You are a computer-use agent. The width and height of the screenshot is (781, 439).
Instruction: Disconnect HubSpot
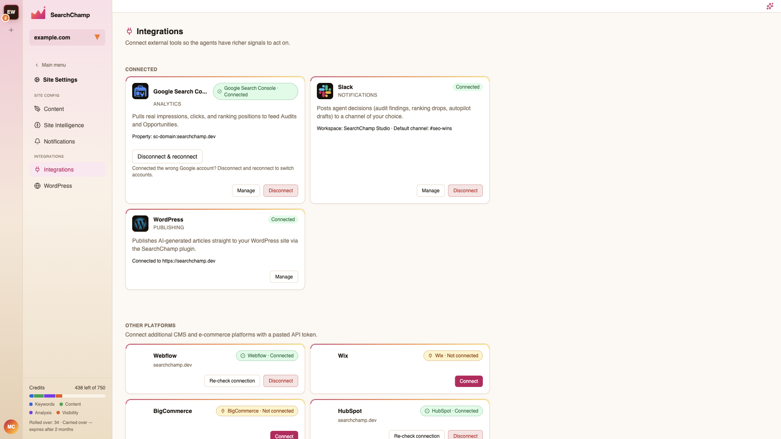click(465, 435)
